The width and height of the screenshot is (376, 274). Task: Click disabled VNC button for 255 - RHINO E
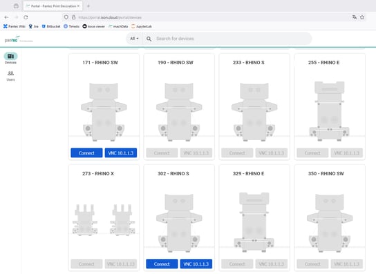(x=347, y=153)
